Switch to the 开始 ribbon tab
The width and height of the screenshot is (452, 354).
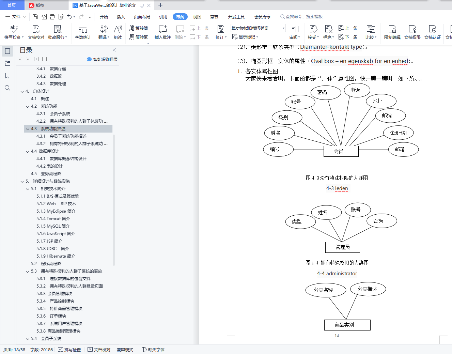point(104,17)
